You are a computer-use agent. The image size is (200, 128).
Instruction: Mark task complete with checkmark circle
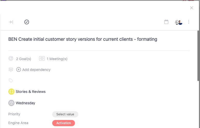click(27, 22)
